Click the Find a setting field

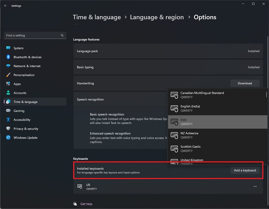35,35
